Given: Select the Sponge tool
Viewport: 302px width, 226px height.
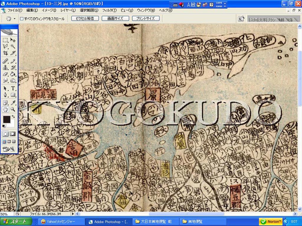Looking at the screenshot, I should click(13, 80).
